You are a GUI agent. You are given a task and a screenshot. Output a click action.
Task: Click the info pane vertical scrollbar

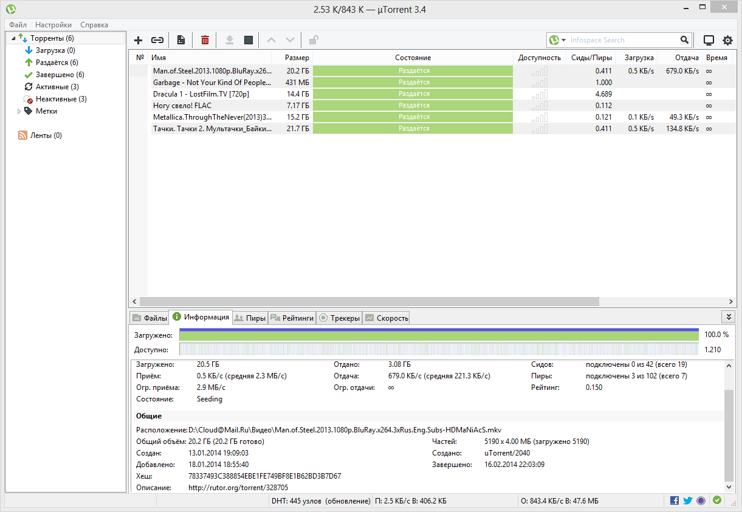[729, 436]
